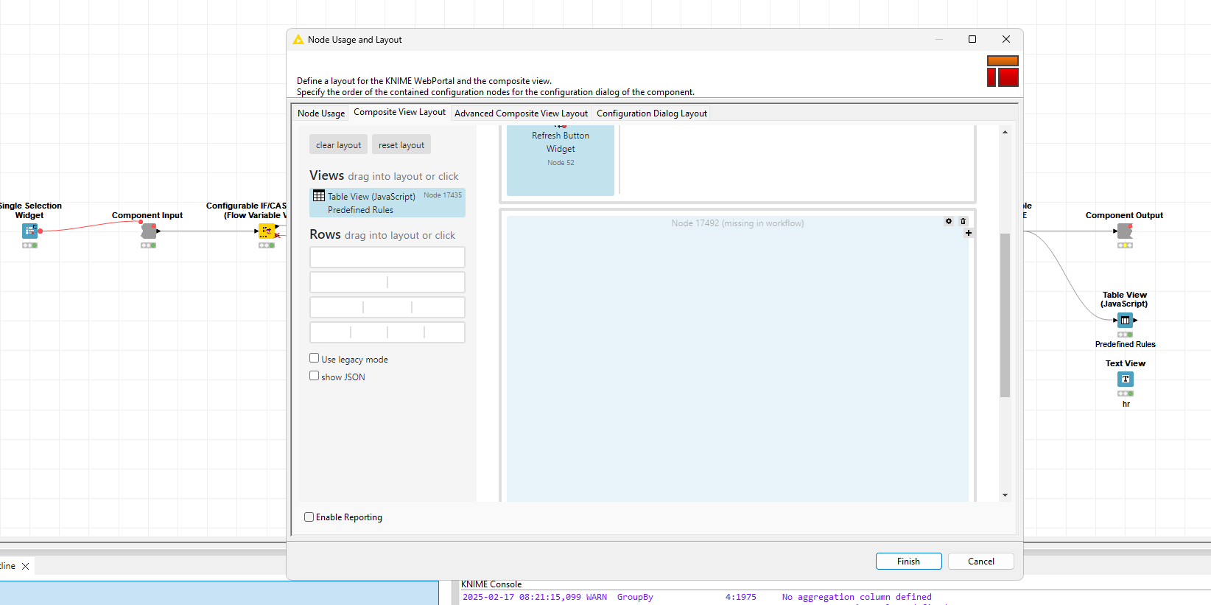Select the Configurable IF/CASE node icon

tap(267, 231)
